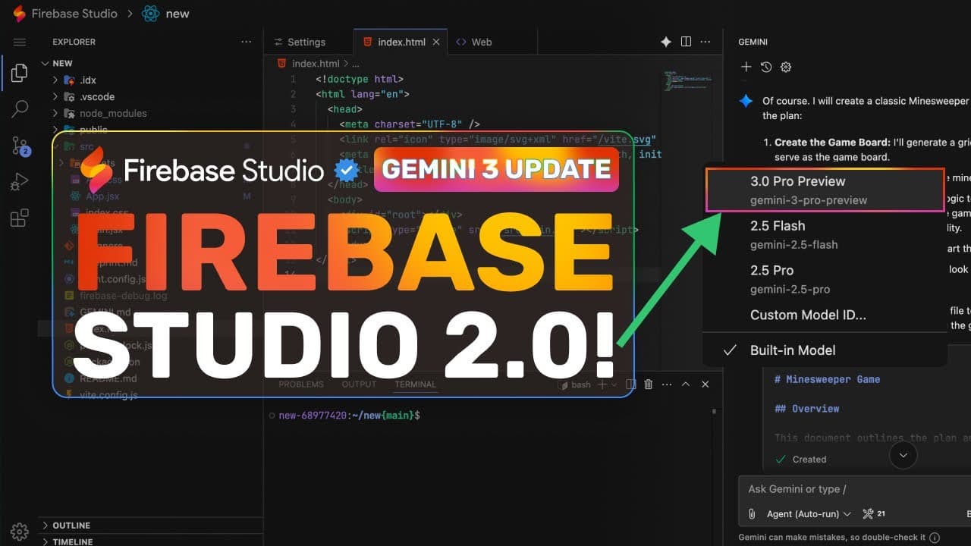The height and width of the screenshot is (546, 971).
Task: Open editor more actions ellipsis
Action: click(705, 42)
